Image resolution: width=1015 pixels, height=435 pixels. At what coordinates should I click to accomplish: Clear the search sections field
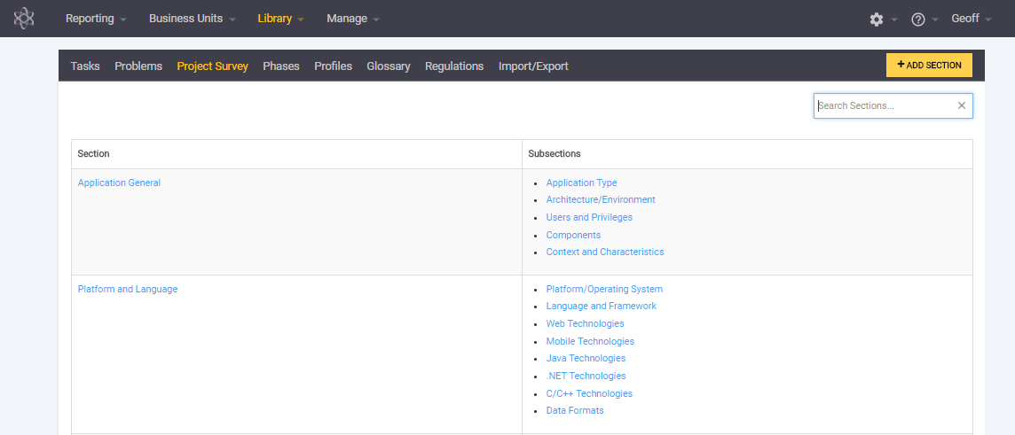[961, 105]
